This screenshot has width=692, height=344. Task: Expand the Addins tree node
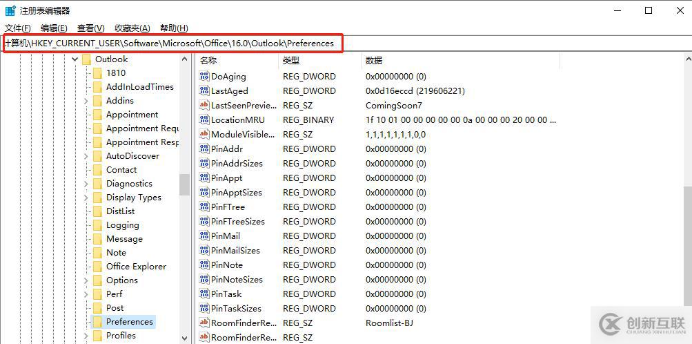click(86, 101)
